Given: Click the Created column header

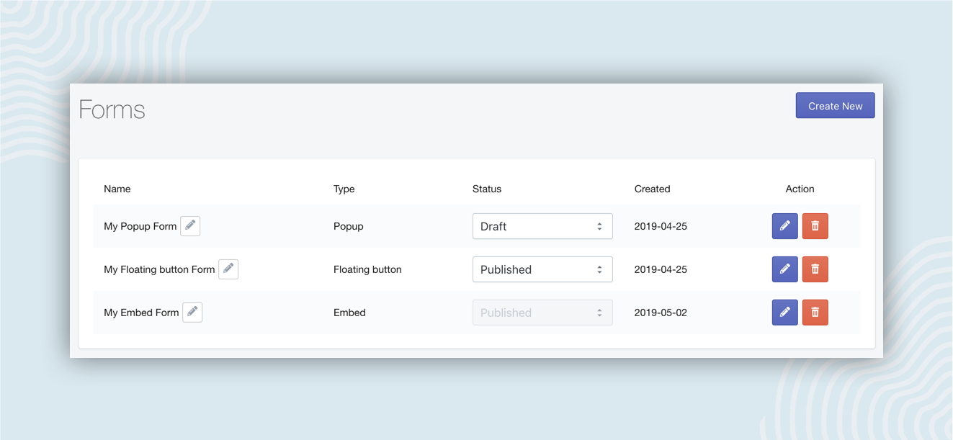Looking at the screenshot, I should pos(653,189).
